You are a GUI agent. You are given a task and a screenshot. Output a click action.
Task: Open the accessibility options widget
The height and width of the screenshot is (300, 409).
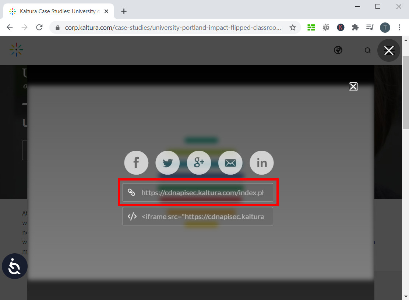15,266
